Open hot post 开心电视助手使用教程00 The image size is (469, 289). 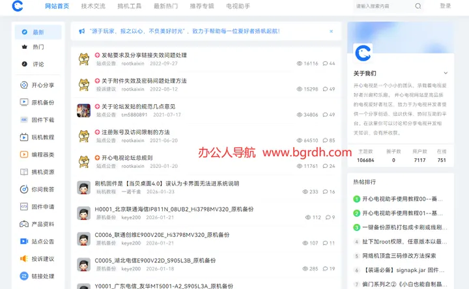pyautogui.click(x=403, y=199)
